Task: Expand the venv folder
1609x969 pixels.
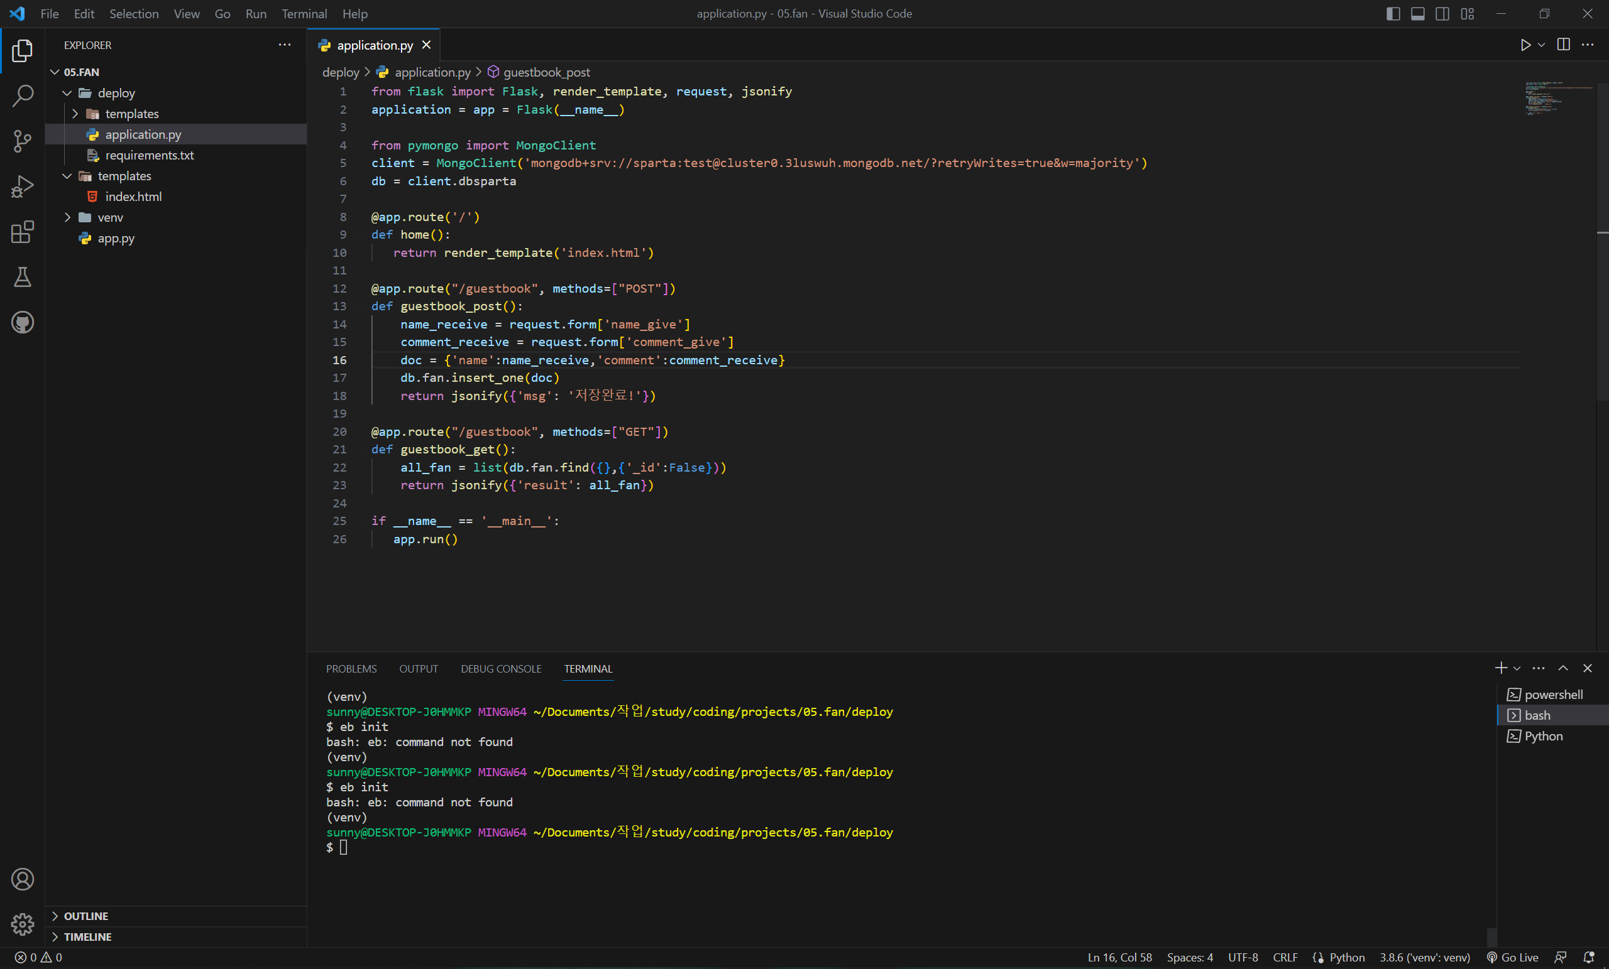Action: tap(67, 217)
